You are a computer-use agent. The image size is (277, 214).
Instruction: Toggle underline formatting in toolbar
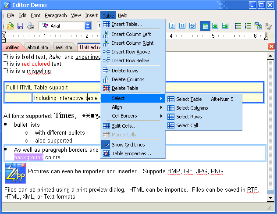182,26
